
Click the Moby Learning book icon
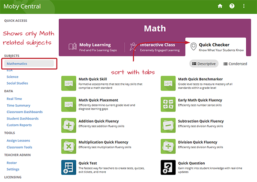click(72, 46)
